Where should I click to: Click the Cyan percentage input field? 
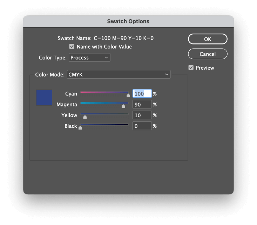(x=142, y=93)
